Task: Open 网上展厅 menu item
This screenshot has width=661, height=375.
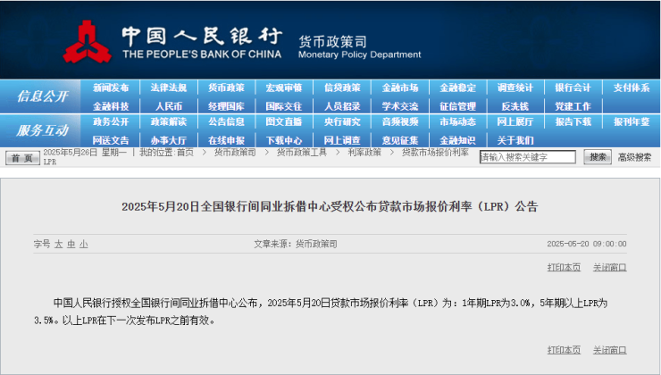Action: 515,121
